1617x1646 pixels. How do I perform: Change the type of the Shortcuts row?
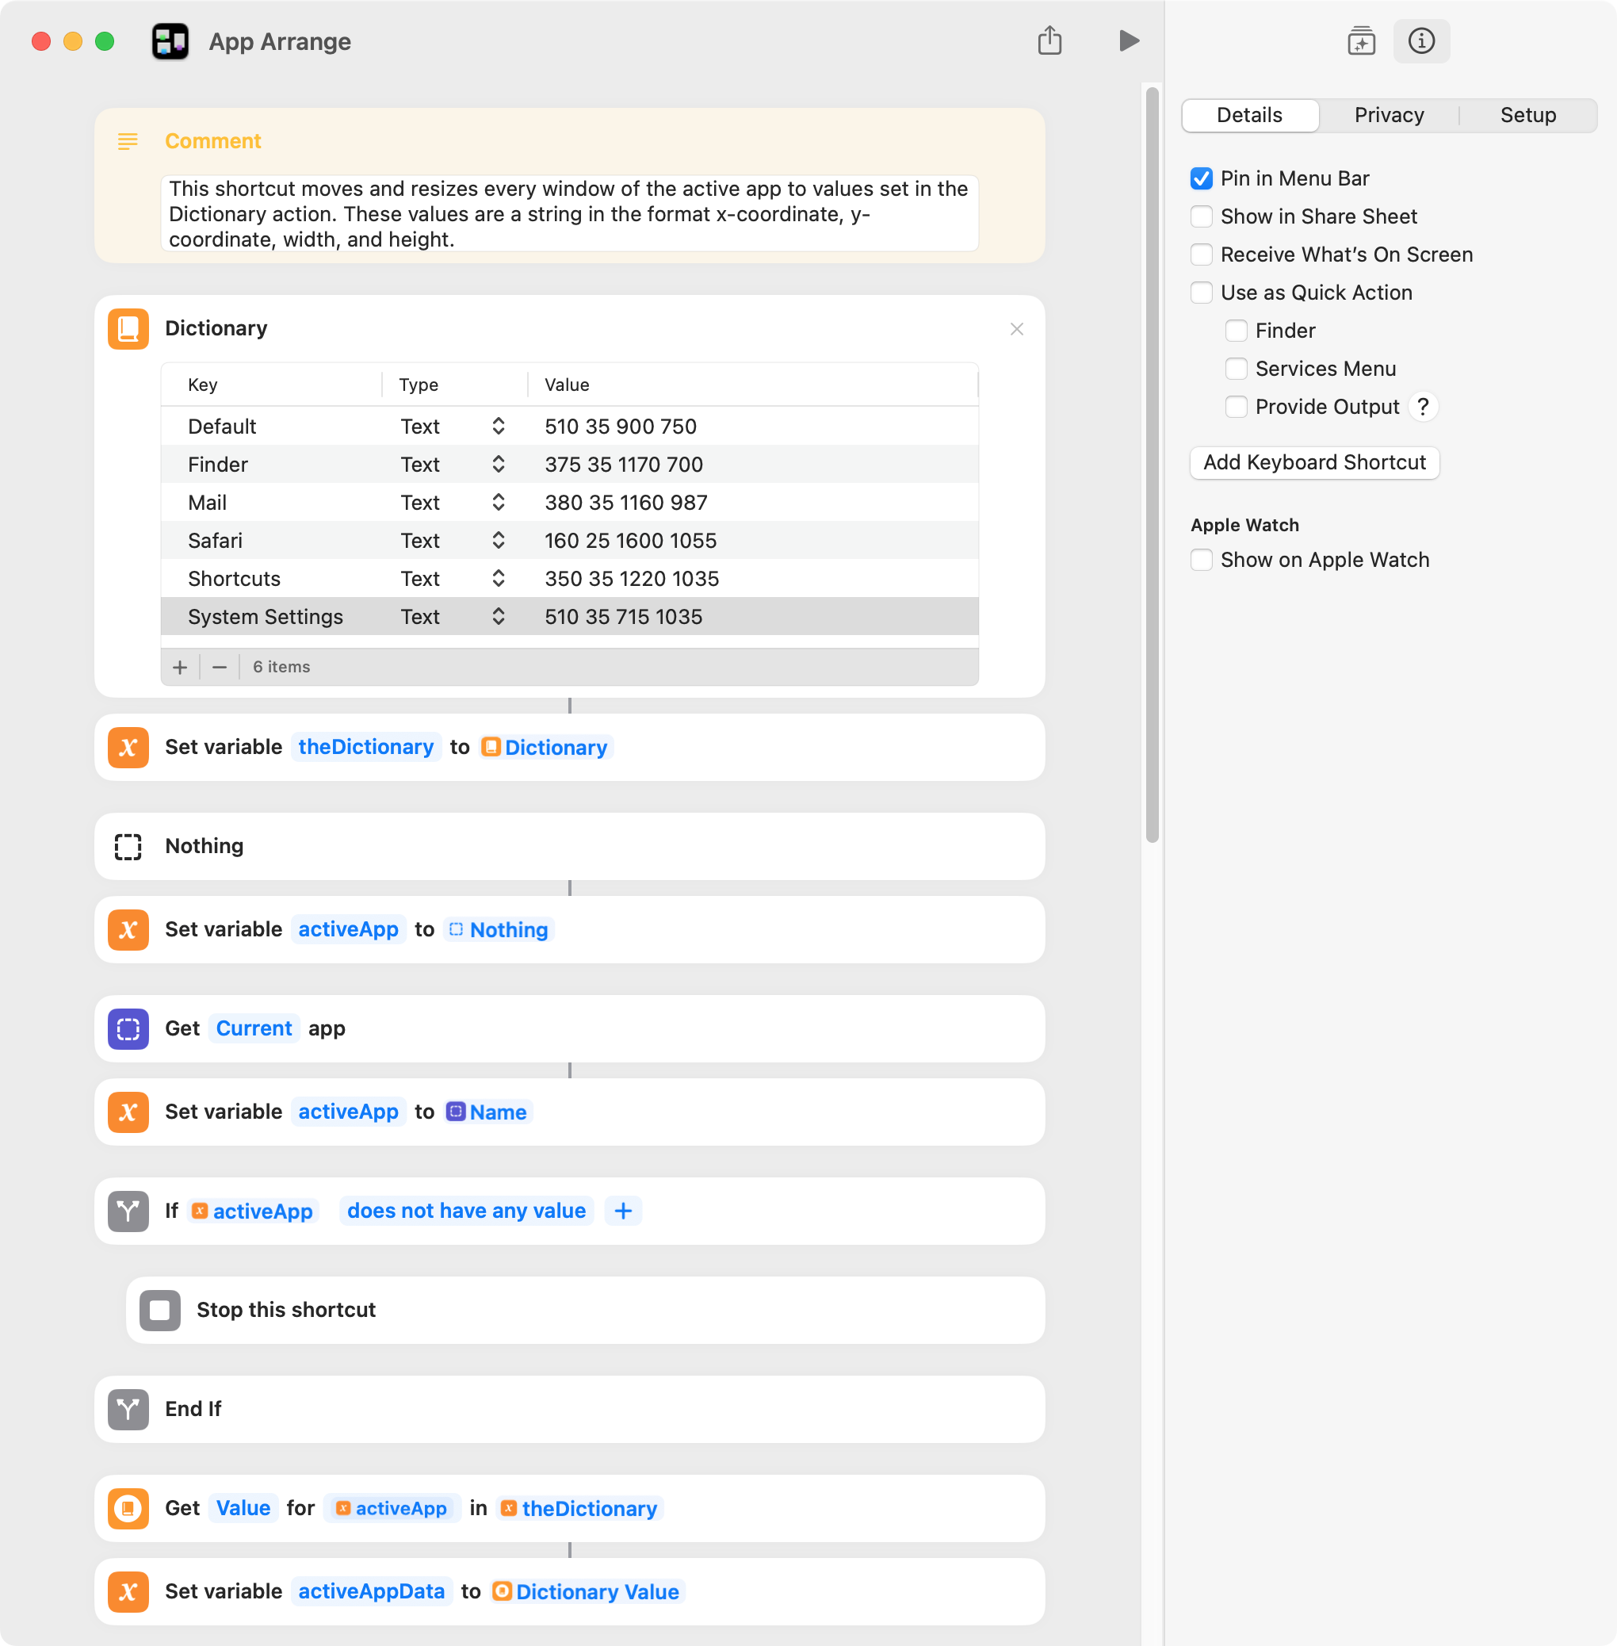coord(453,580)
